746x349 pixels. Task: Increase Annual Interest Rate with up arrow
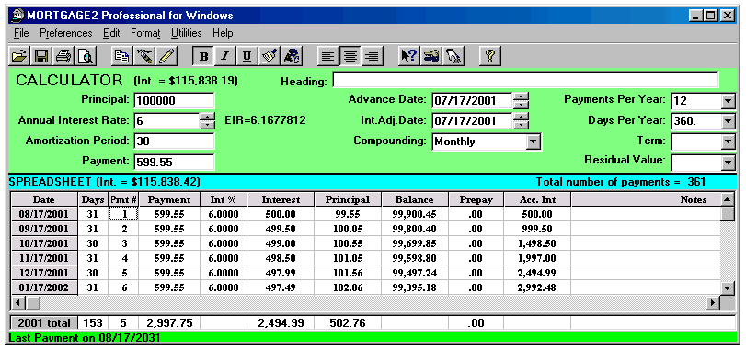point(207,117)
